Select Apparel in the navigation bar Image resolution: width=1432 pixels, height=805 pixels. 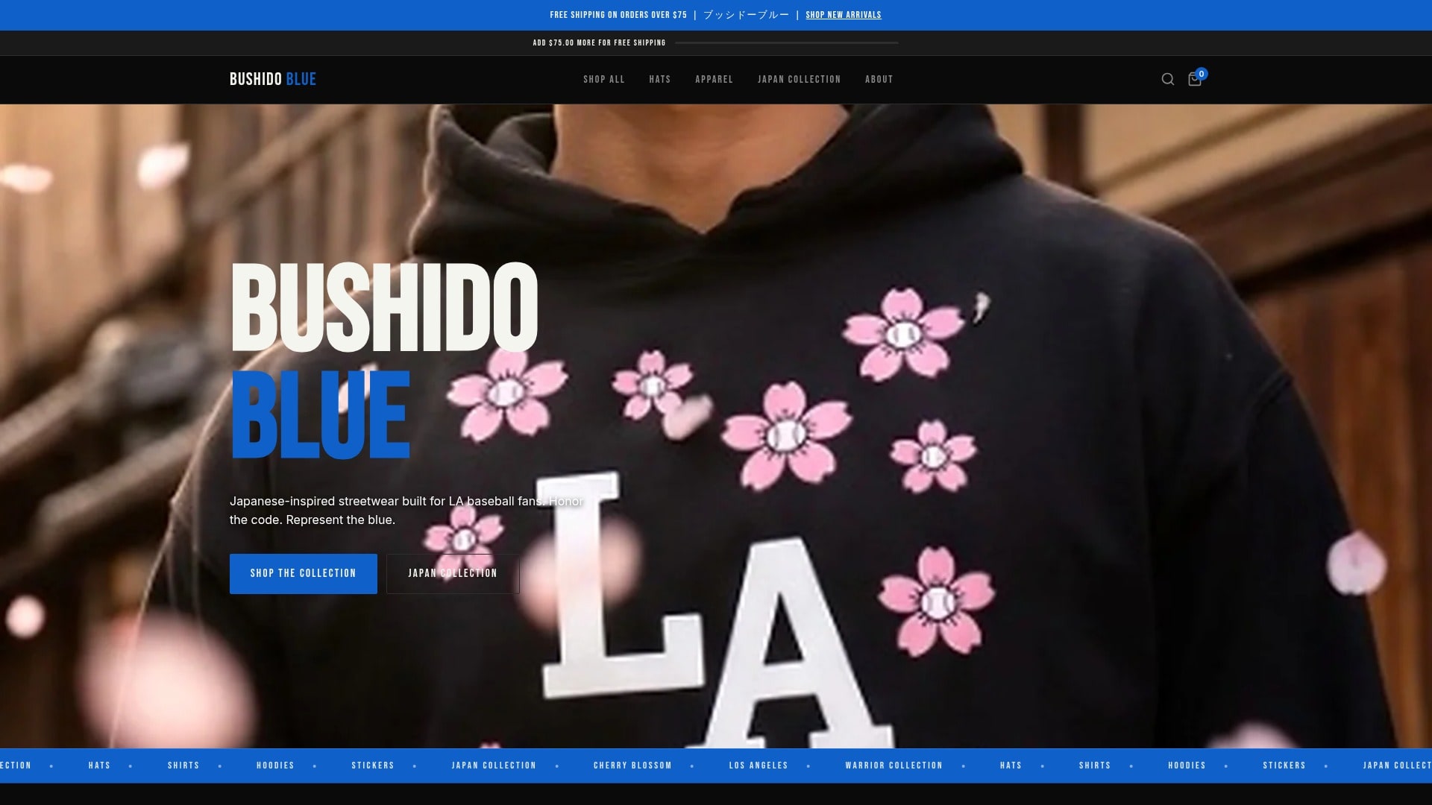(715, 79)
